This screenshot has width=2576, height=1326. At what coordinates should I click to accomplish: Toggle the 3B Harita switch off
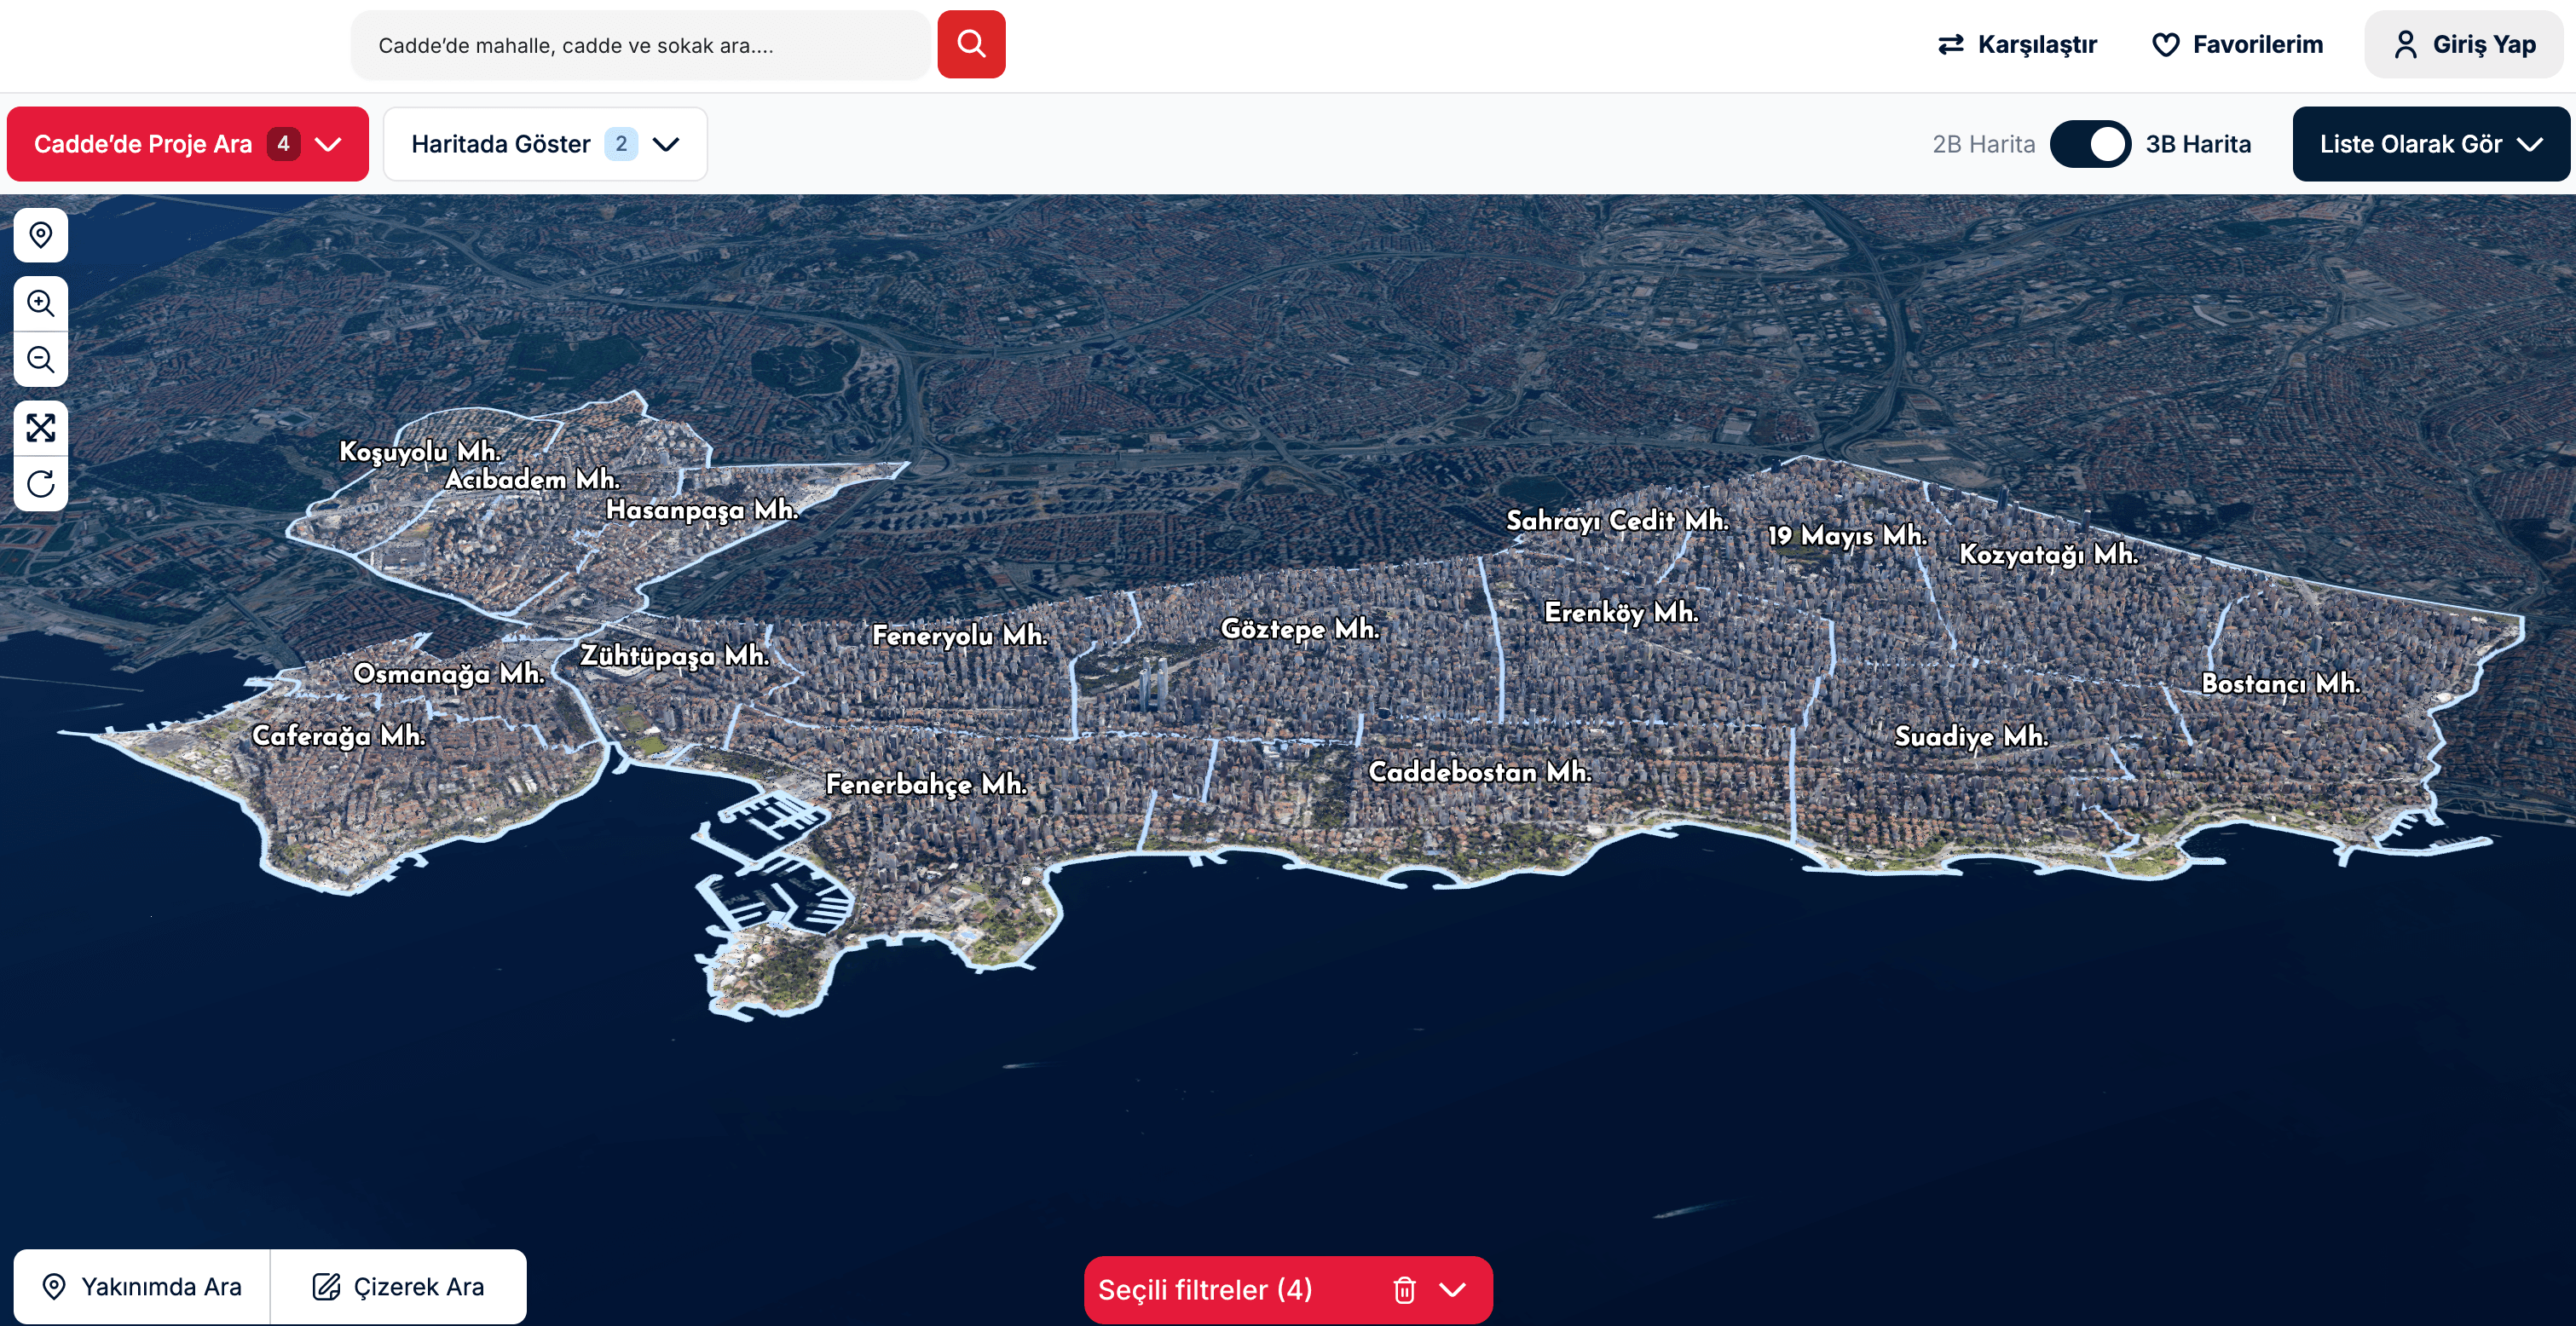[x=2090, y=144]
